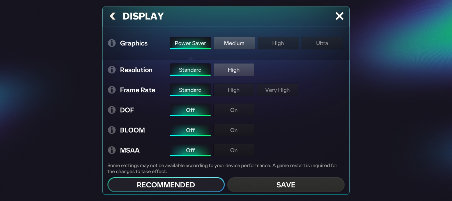Switch MSAA to On
This screenshot has width=452, height=201.
pyautogui.click(x=234, y=150)
